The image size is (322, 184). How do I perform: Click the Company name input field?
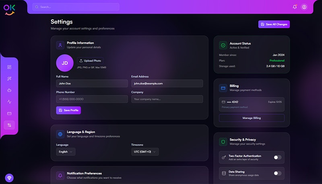(167, 99)
